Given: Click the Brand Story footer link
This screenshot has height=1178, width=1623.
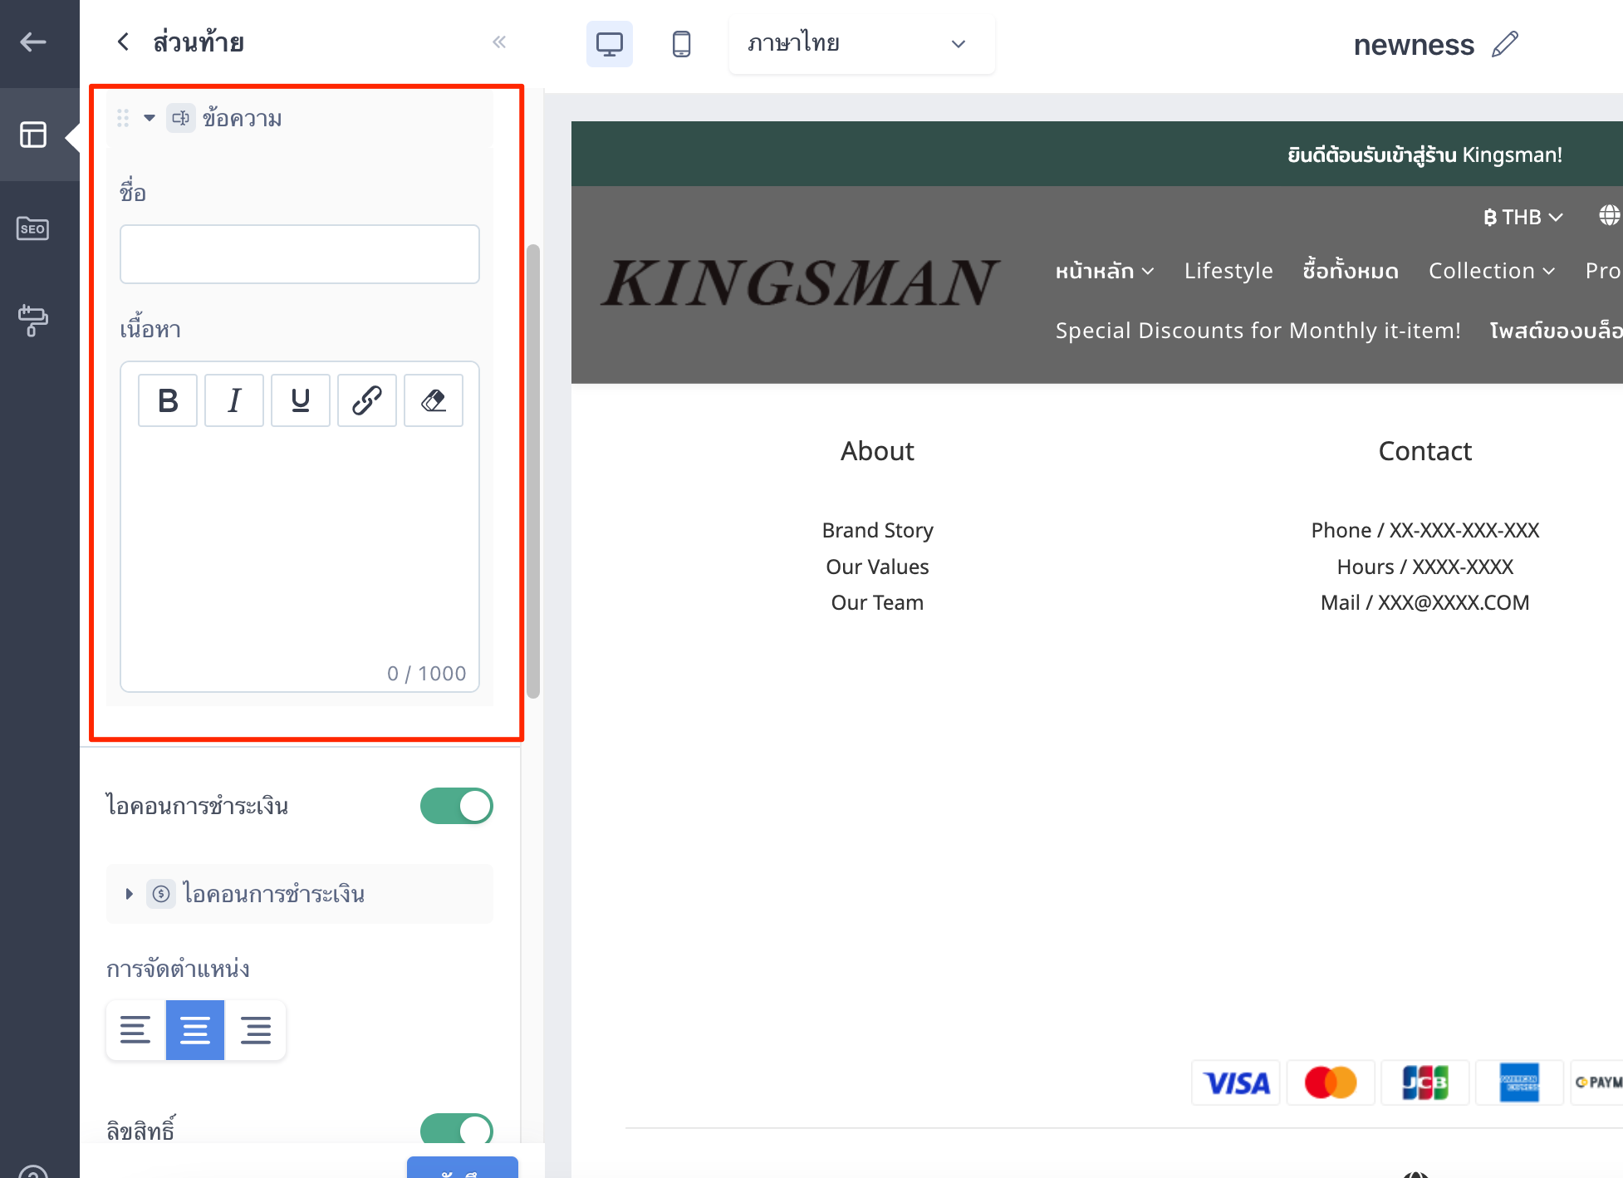Looking at the screenshot, I should (x=877, y=530).
